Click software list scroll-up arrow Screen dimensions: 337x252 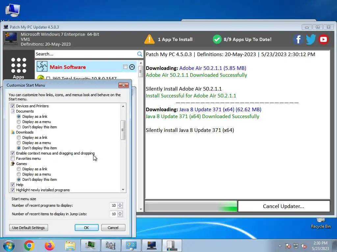pos(141,63)
